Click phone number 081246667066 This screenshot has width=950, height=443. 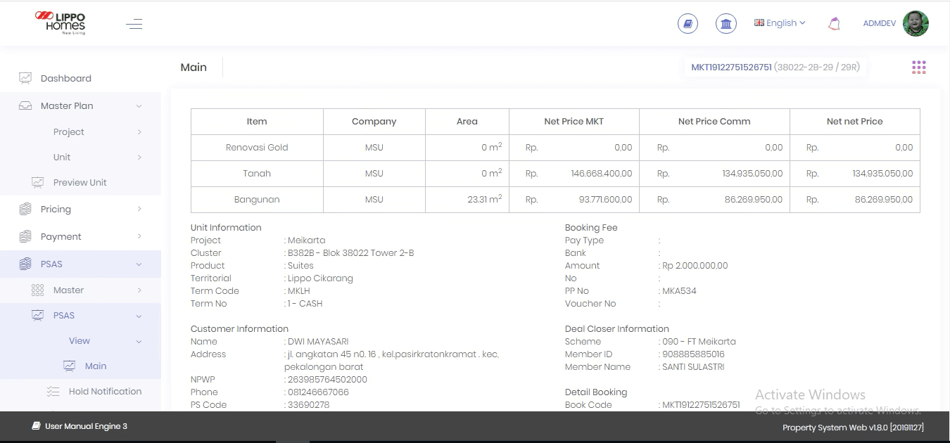click(318, 392)
